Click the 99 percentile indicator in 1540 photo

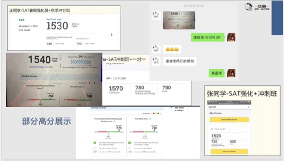pos(80,57)
